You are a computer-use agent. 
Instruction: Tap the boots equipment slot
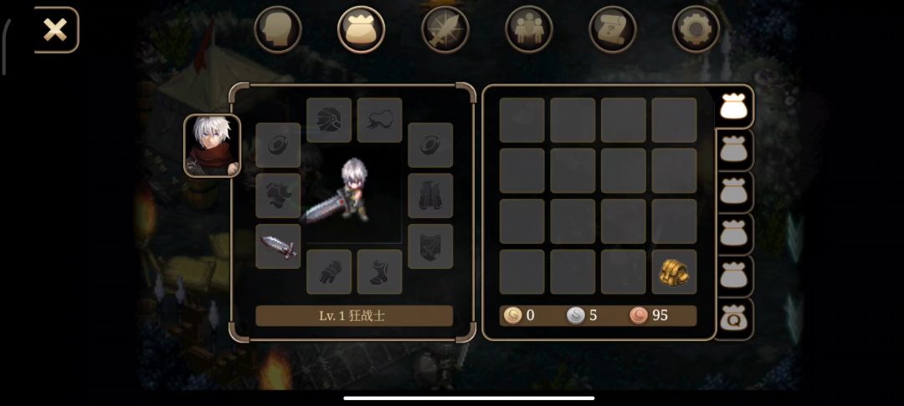click(379, 272)
